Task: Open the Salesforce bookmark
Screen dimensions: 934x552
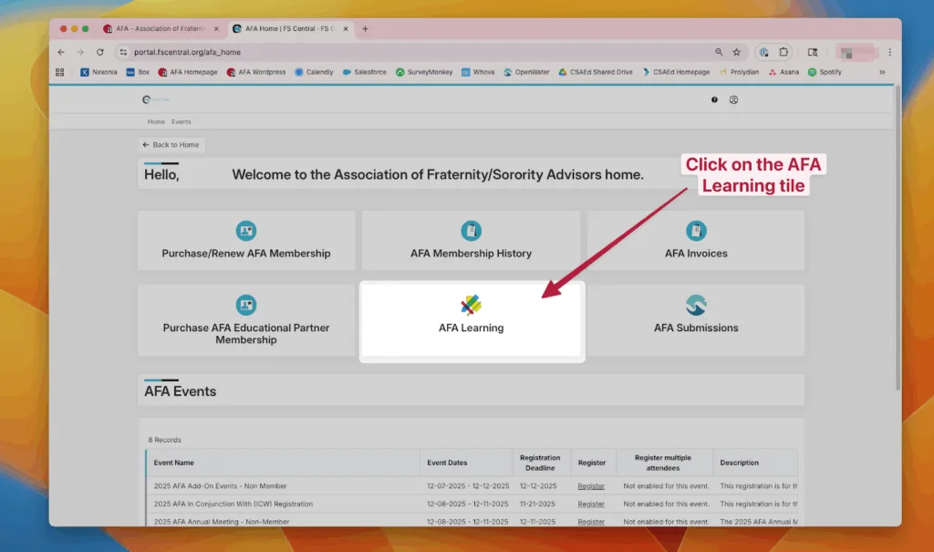Action: (365, 72)
